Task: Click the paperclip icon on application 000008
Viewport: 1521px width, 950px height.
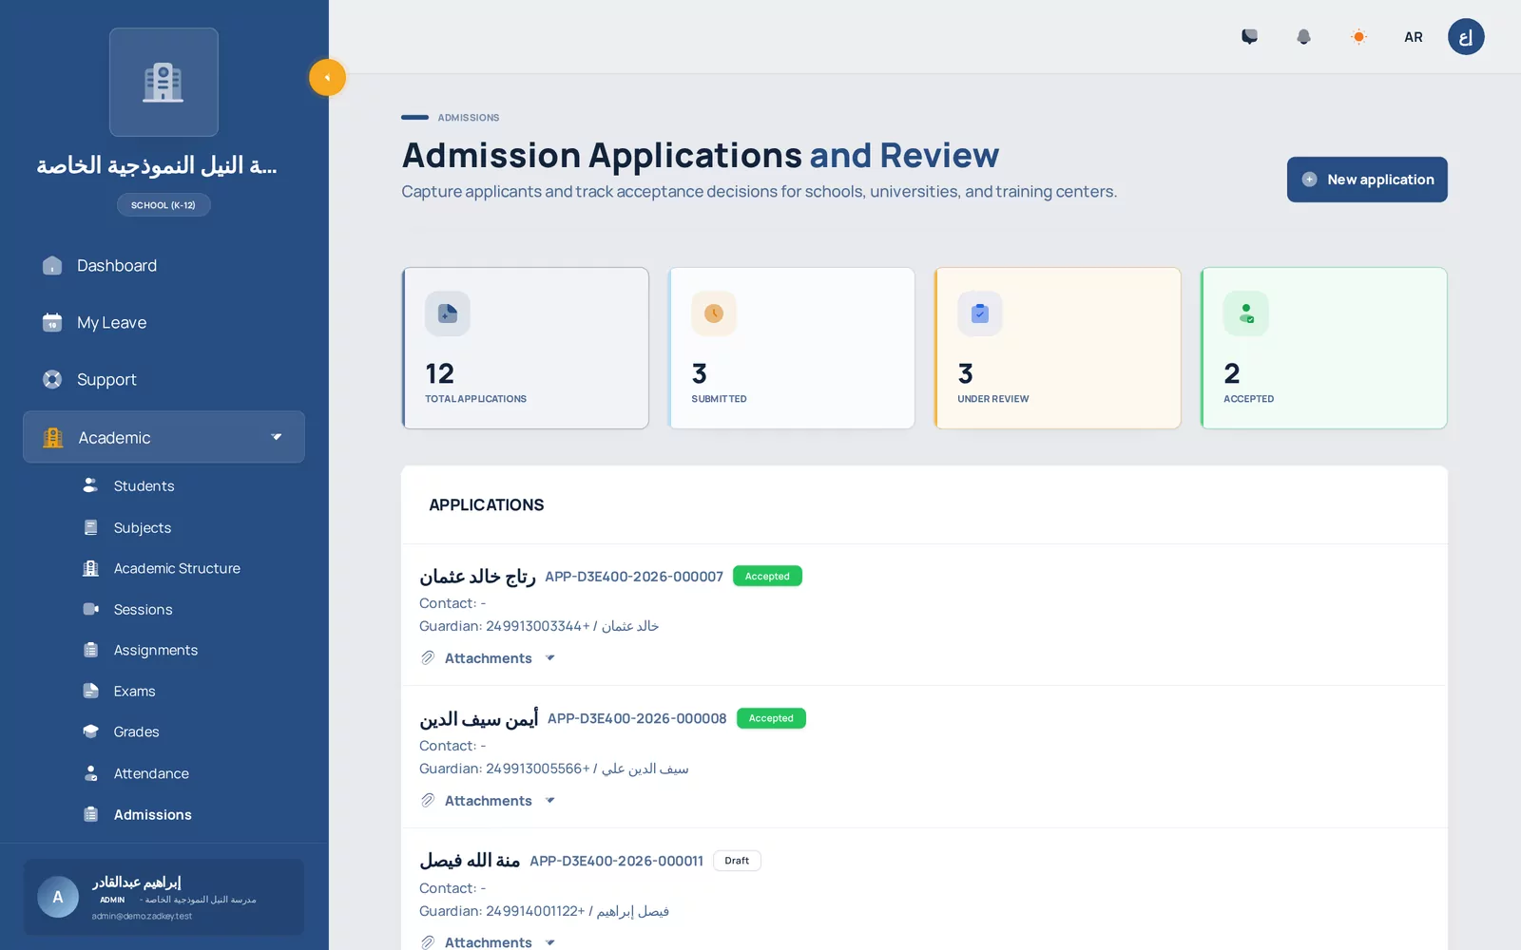Action: coord(428,801)
